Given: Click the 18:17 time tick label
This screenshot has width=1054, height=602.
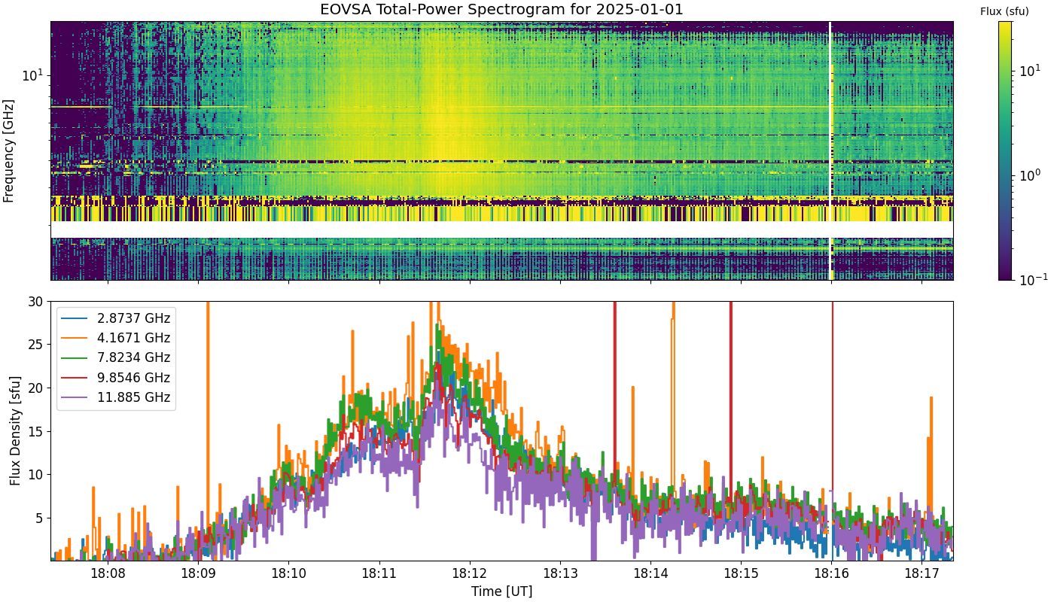Looking at the screenshot, I should click(x=922, y=573).
